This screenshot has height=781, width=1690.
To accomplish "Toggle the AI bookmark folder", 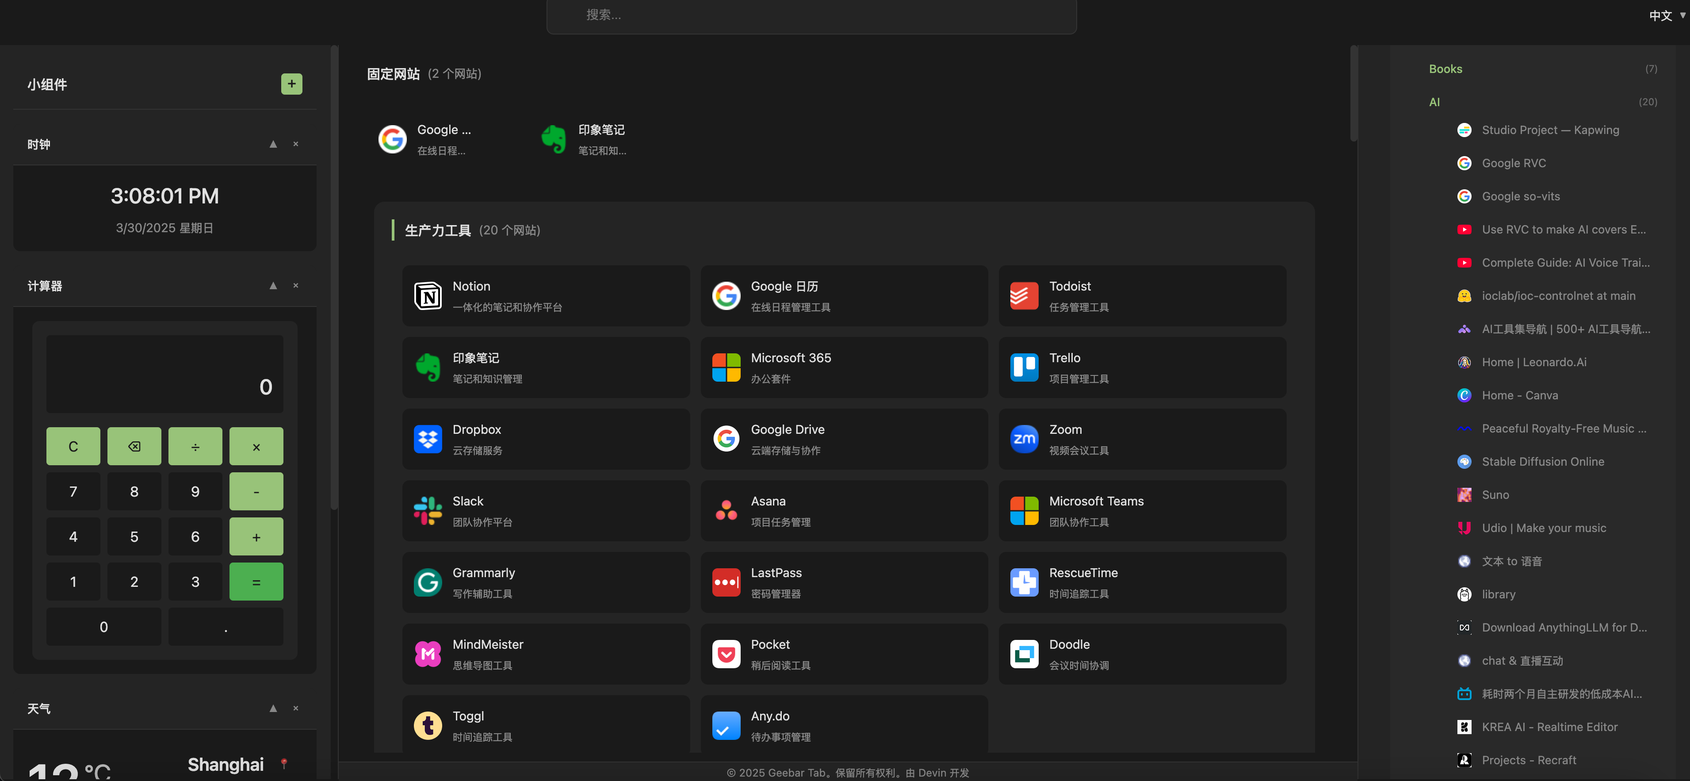I will 1434,102.
